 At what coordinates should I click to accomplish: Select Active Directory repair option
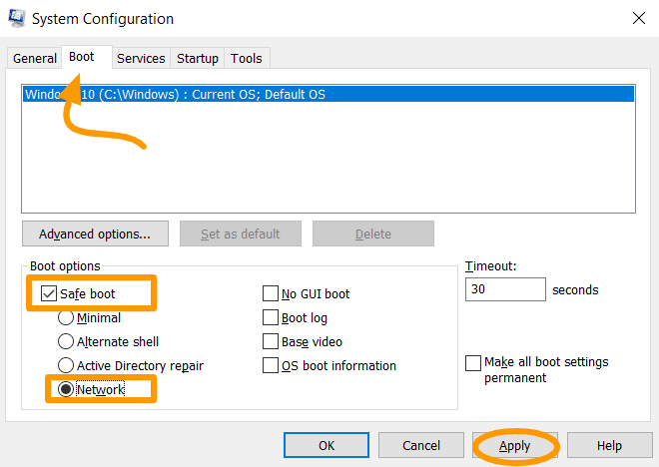66,366
